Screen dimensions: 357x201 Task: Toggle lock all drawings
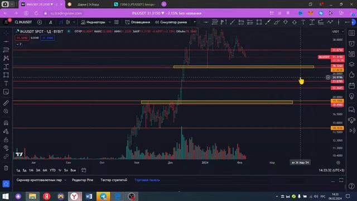click(6, 140)
